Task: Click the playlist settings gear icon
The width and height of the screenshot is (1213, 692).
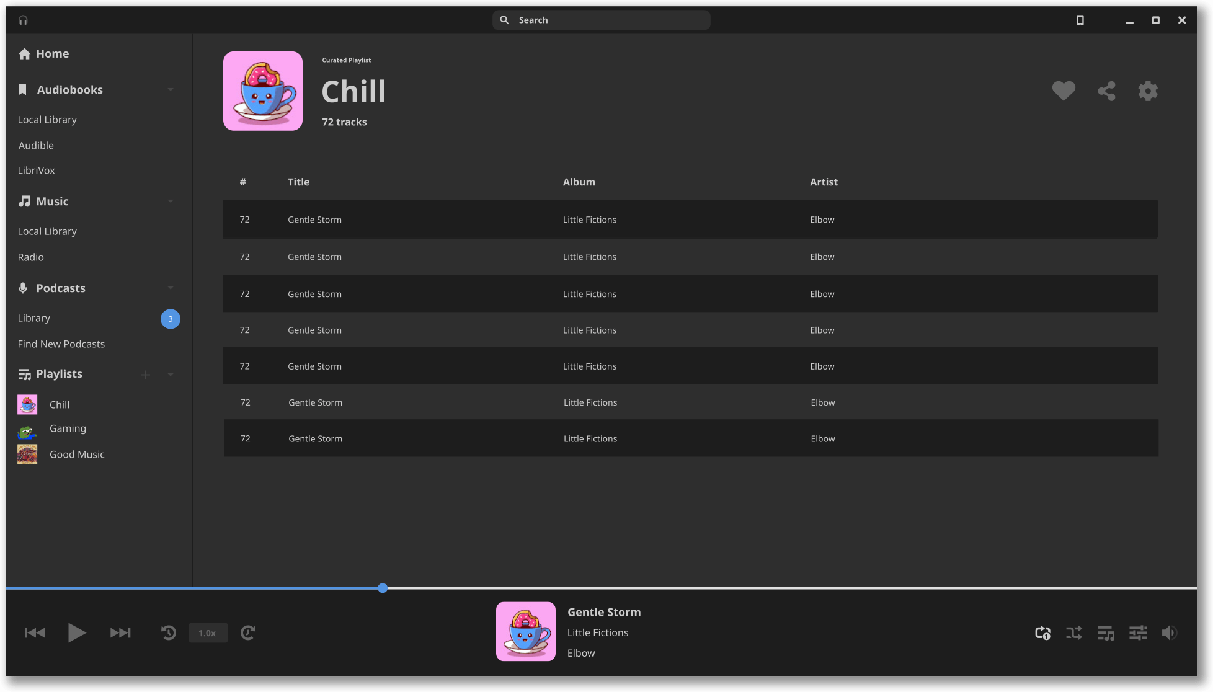Action: pos(1149,91)
